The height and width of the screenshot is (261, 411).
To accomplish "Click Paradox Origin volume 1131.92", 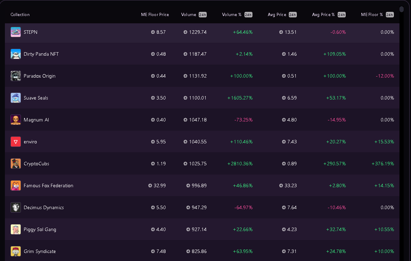I will pos(195,76).
